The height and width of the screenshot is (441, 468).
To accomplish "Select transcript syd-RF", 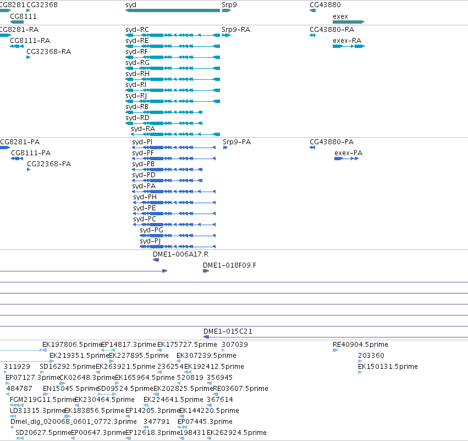I will click(173, 57).
